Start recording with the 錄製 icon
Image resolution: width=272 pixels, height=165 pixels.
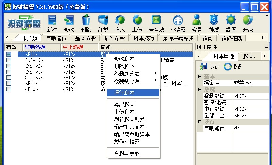pyautogui.click(x=103, y=20)
